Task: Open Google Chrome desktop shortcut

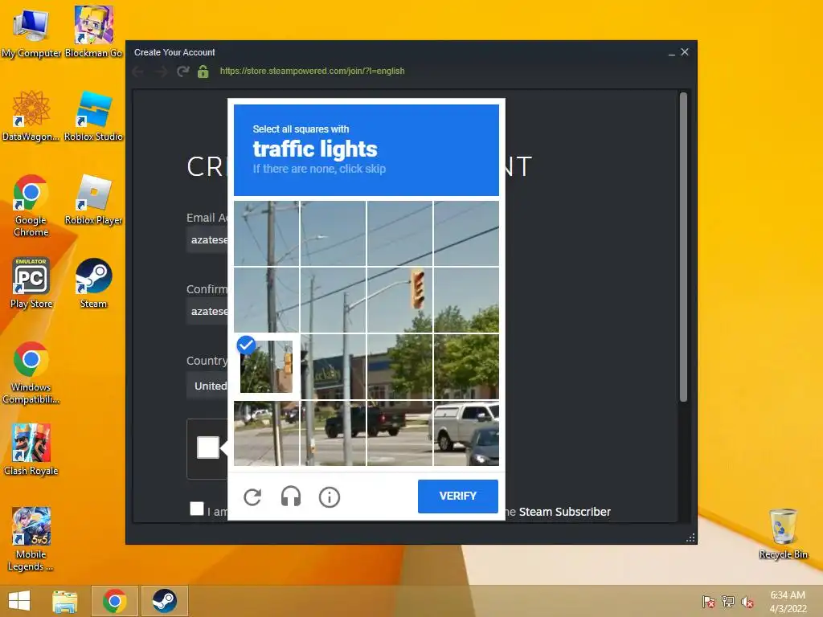Action: coord(31,206)
